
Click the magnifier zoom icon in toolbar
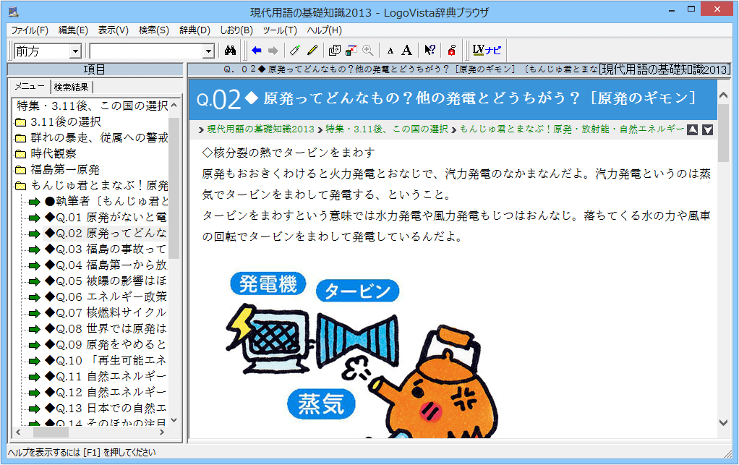click(x=368, y=51)
